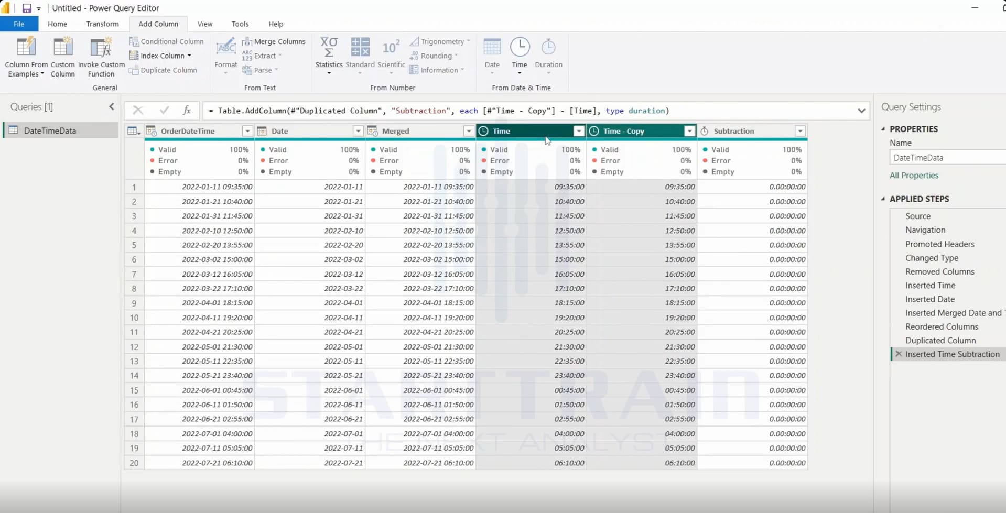This screenshot has width=1006, height=513.
Task: Delete Inserted Time Subtraction step
Action: [899, 354]
